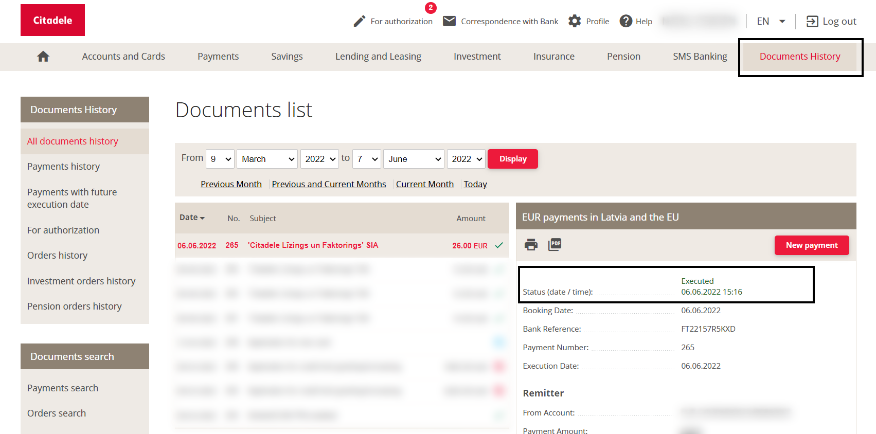Click the Profile text link
876x434 pixels.
coord(598,21)
